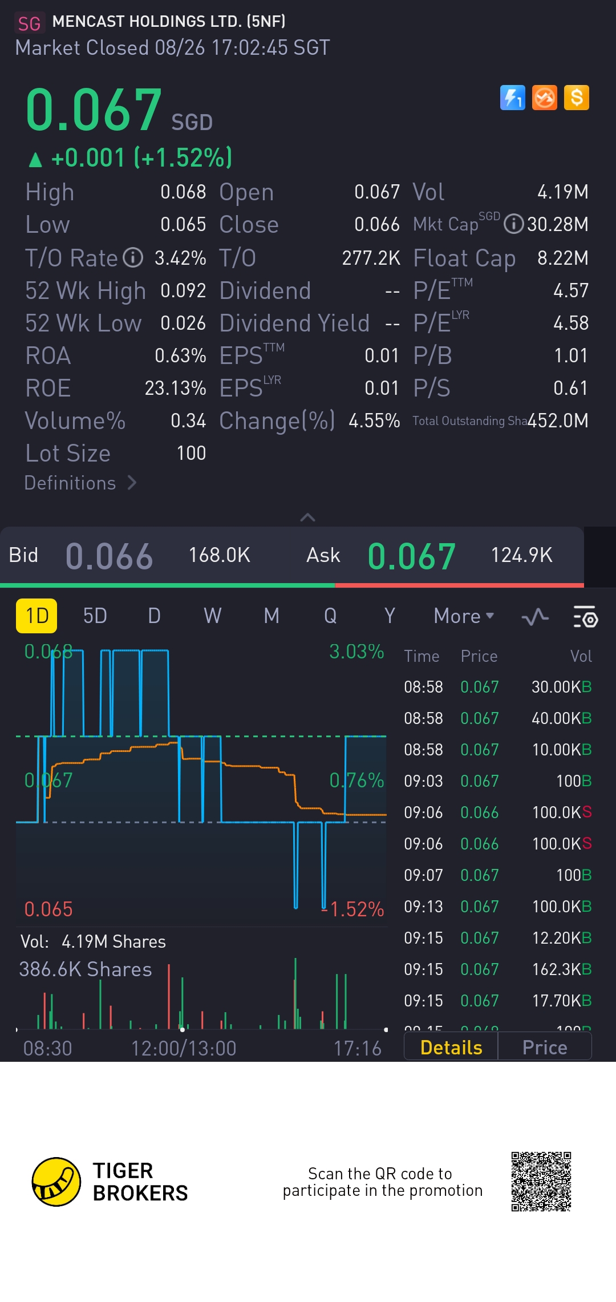The height and width of the screenshot is (1302, 616).
Task: Switch to 5D chart tab
Action: click(x=95, y=616)
